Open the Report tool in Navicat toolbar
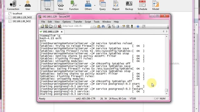This screenshot has height=112, width=200. pyautogui.click(x=116, y=6)
